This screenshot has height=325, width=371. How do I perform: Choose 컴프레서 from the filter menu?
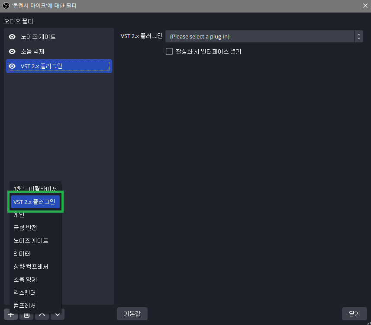(x=25, y=305)
